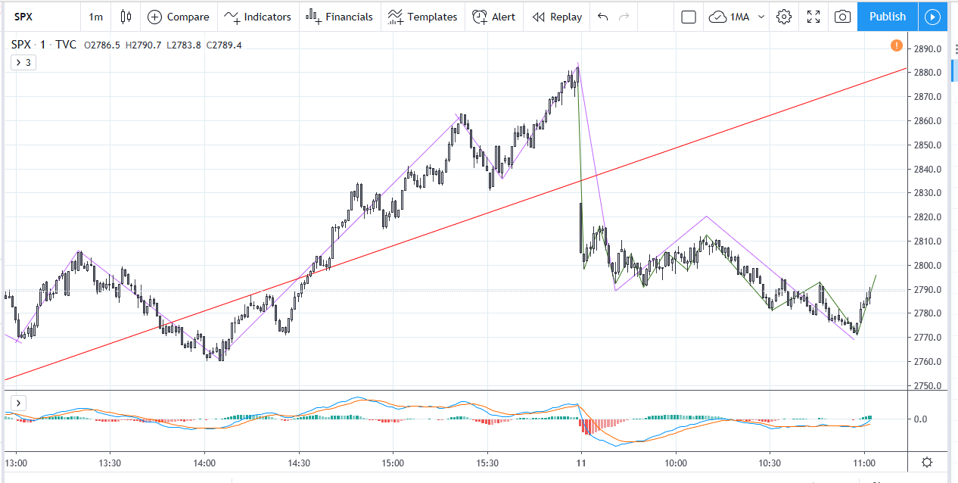Open the Financials menu
This screenshot has width=958, height=483.
339,17
